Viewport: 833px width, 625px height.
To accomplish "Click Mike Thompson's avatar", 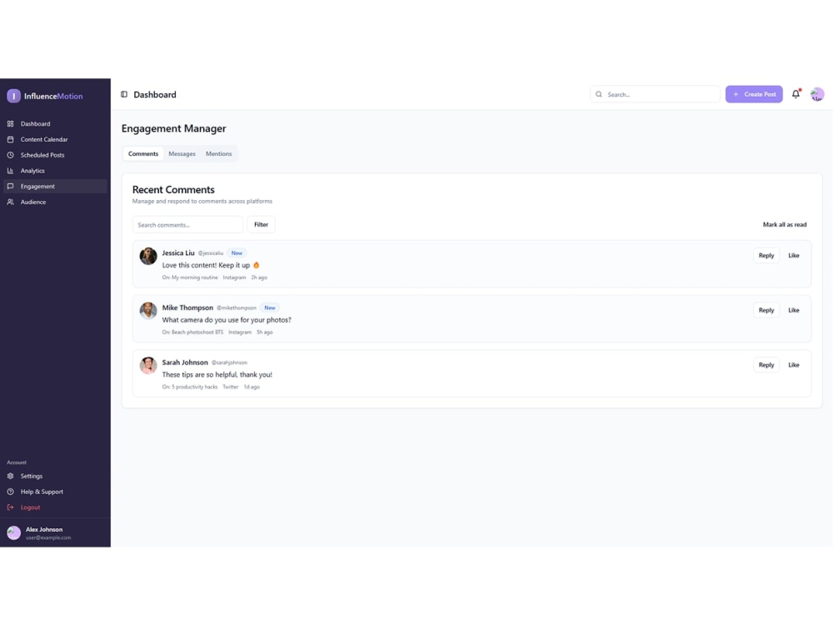I will (x=148, y=311).
